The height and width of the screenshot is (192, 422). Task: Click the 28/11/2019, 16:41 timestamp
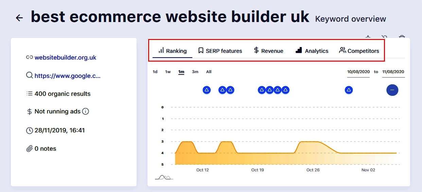pos(60,130)
